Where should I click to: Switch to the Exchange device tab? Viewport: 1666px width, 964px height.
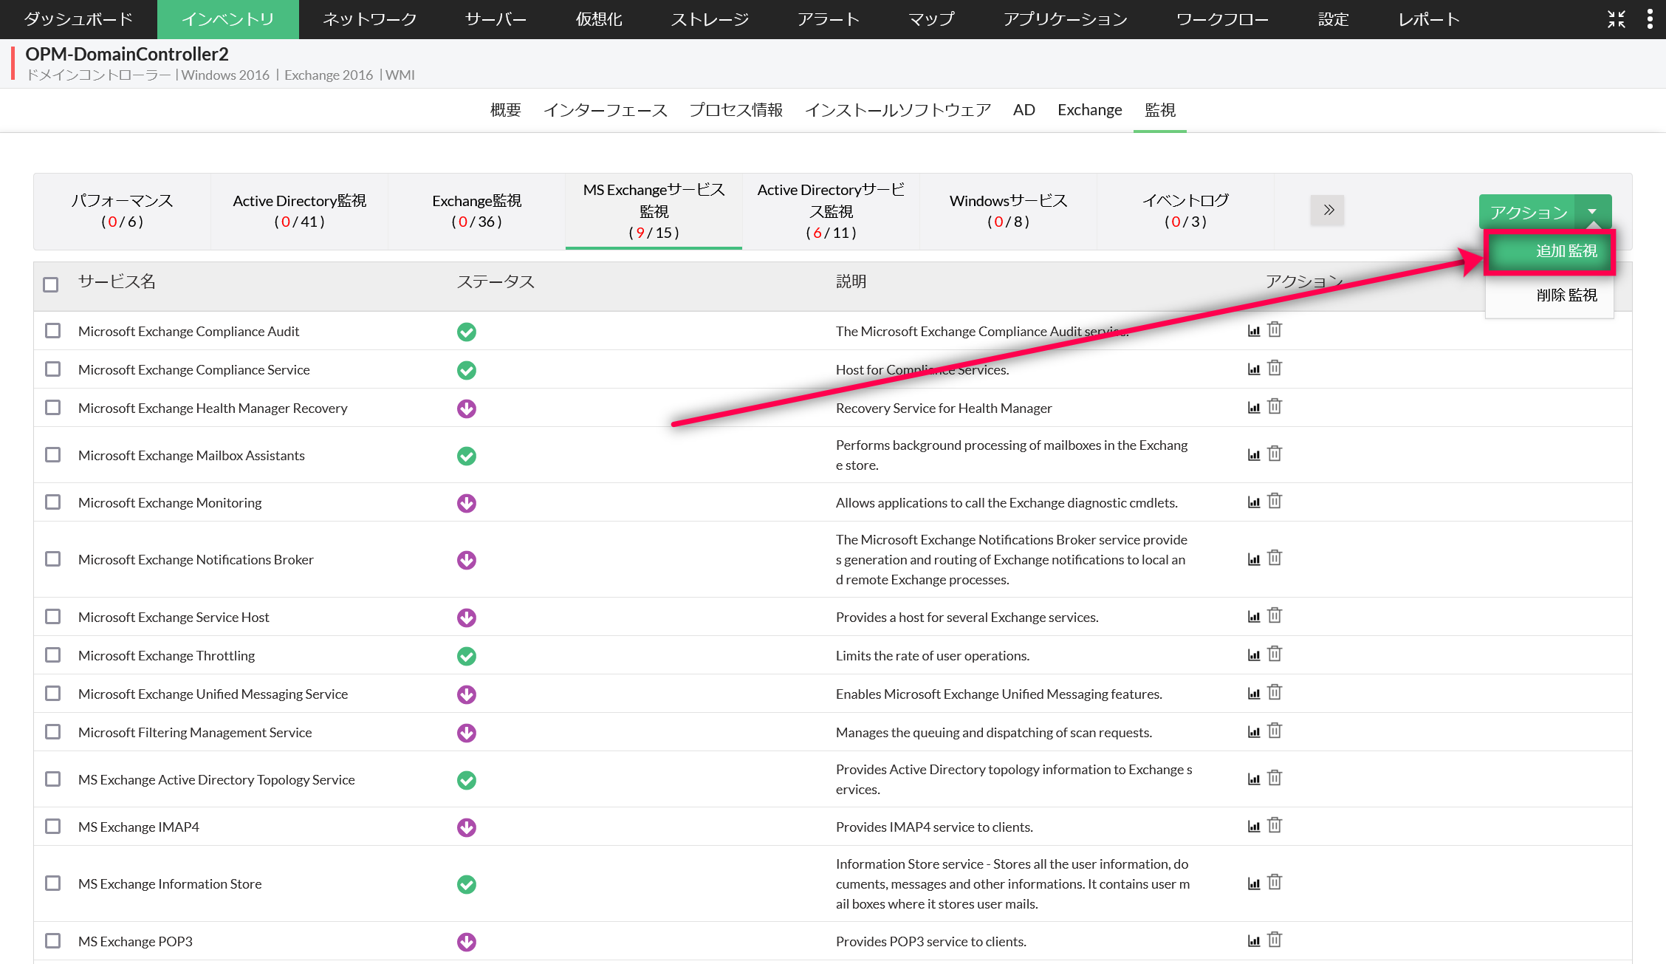[x=1089, y=110]
